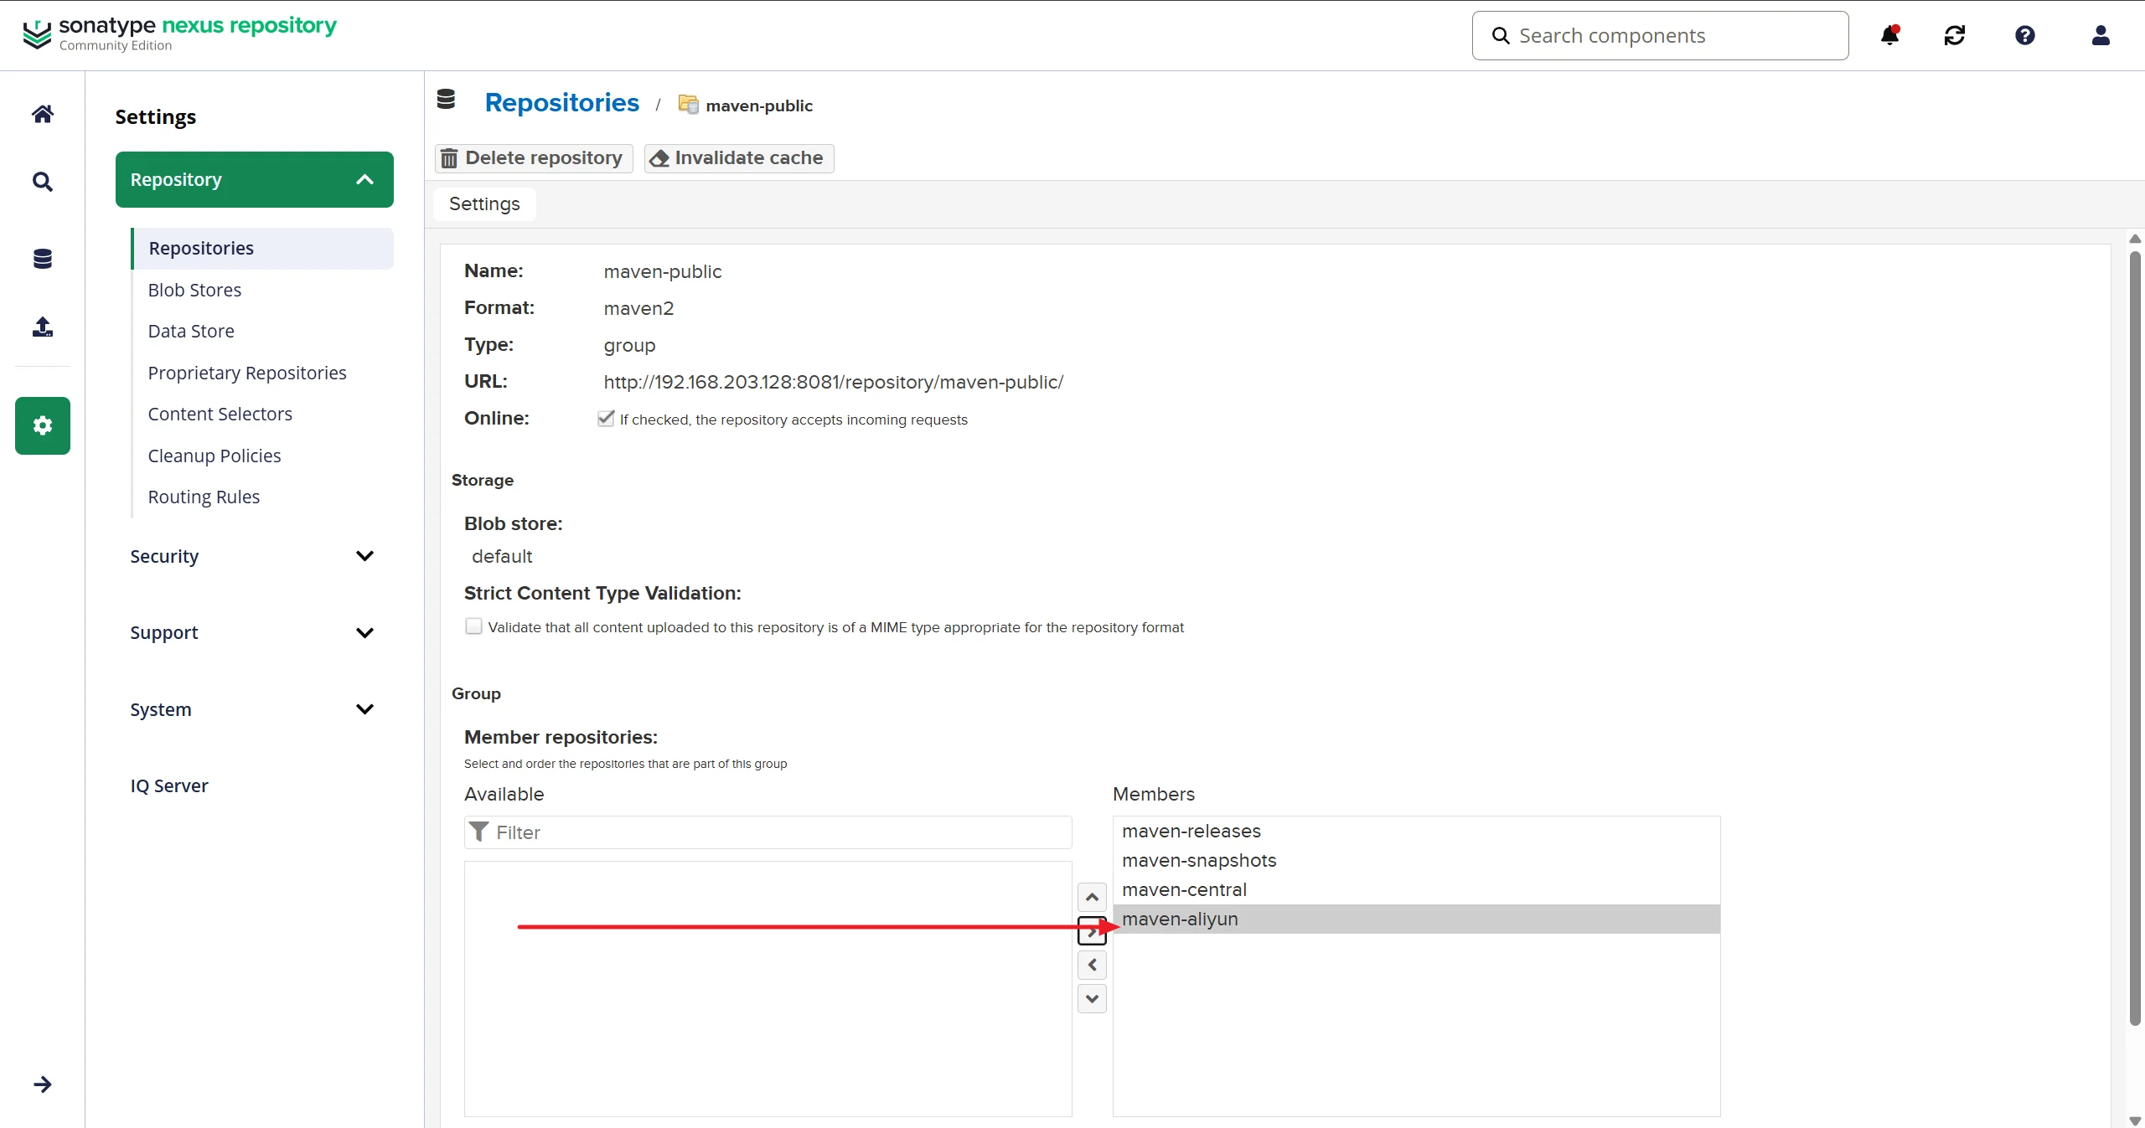The width and height of the screenshot is (2145, 1128).
Task: Open IQ Server settings
Action: [x=169, y=785]
